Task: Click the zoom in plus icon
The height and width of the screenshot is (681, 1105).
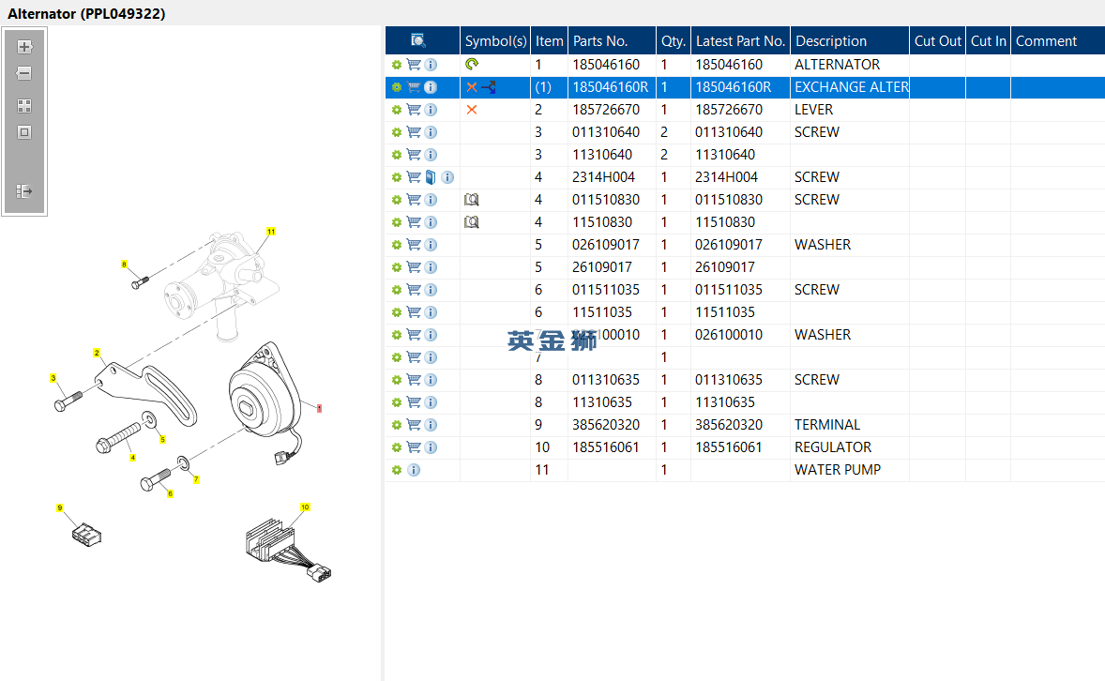Action: [x=24, y=47]
